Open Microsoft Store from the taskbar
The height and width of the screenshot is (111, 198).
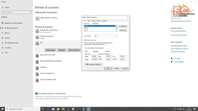[x=53, y=109]
